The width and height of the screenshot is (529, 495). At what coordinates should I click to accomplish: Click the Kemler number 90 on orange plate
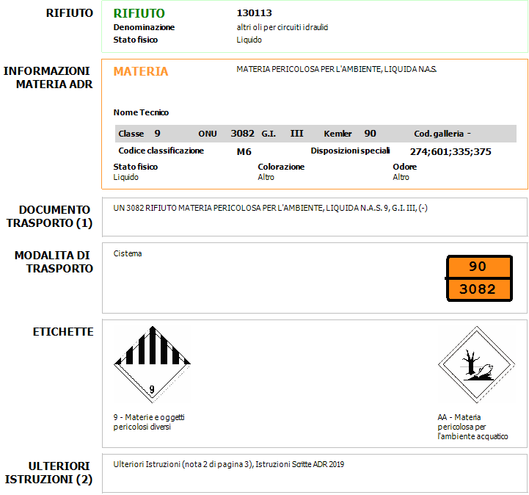[478, 267]
